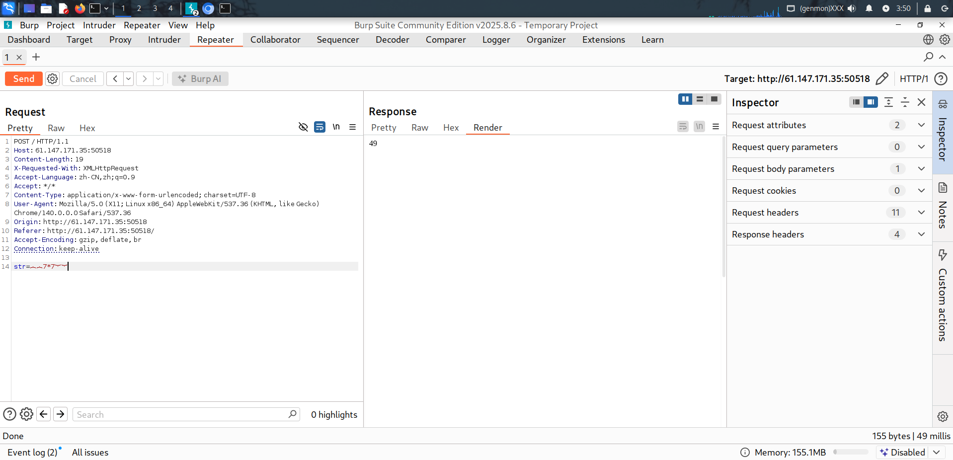The width and height of the screenshot is (953, 460).
Task: Click the request Search input field
Action: click(x=186, y=414)
